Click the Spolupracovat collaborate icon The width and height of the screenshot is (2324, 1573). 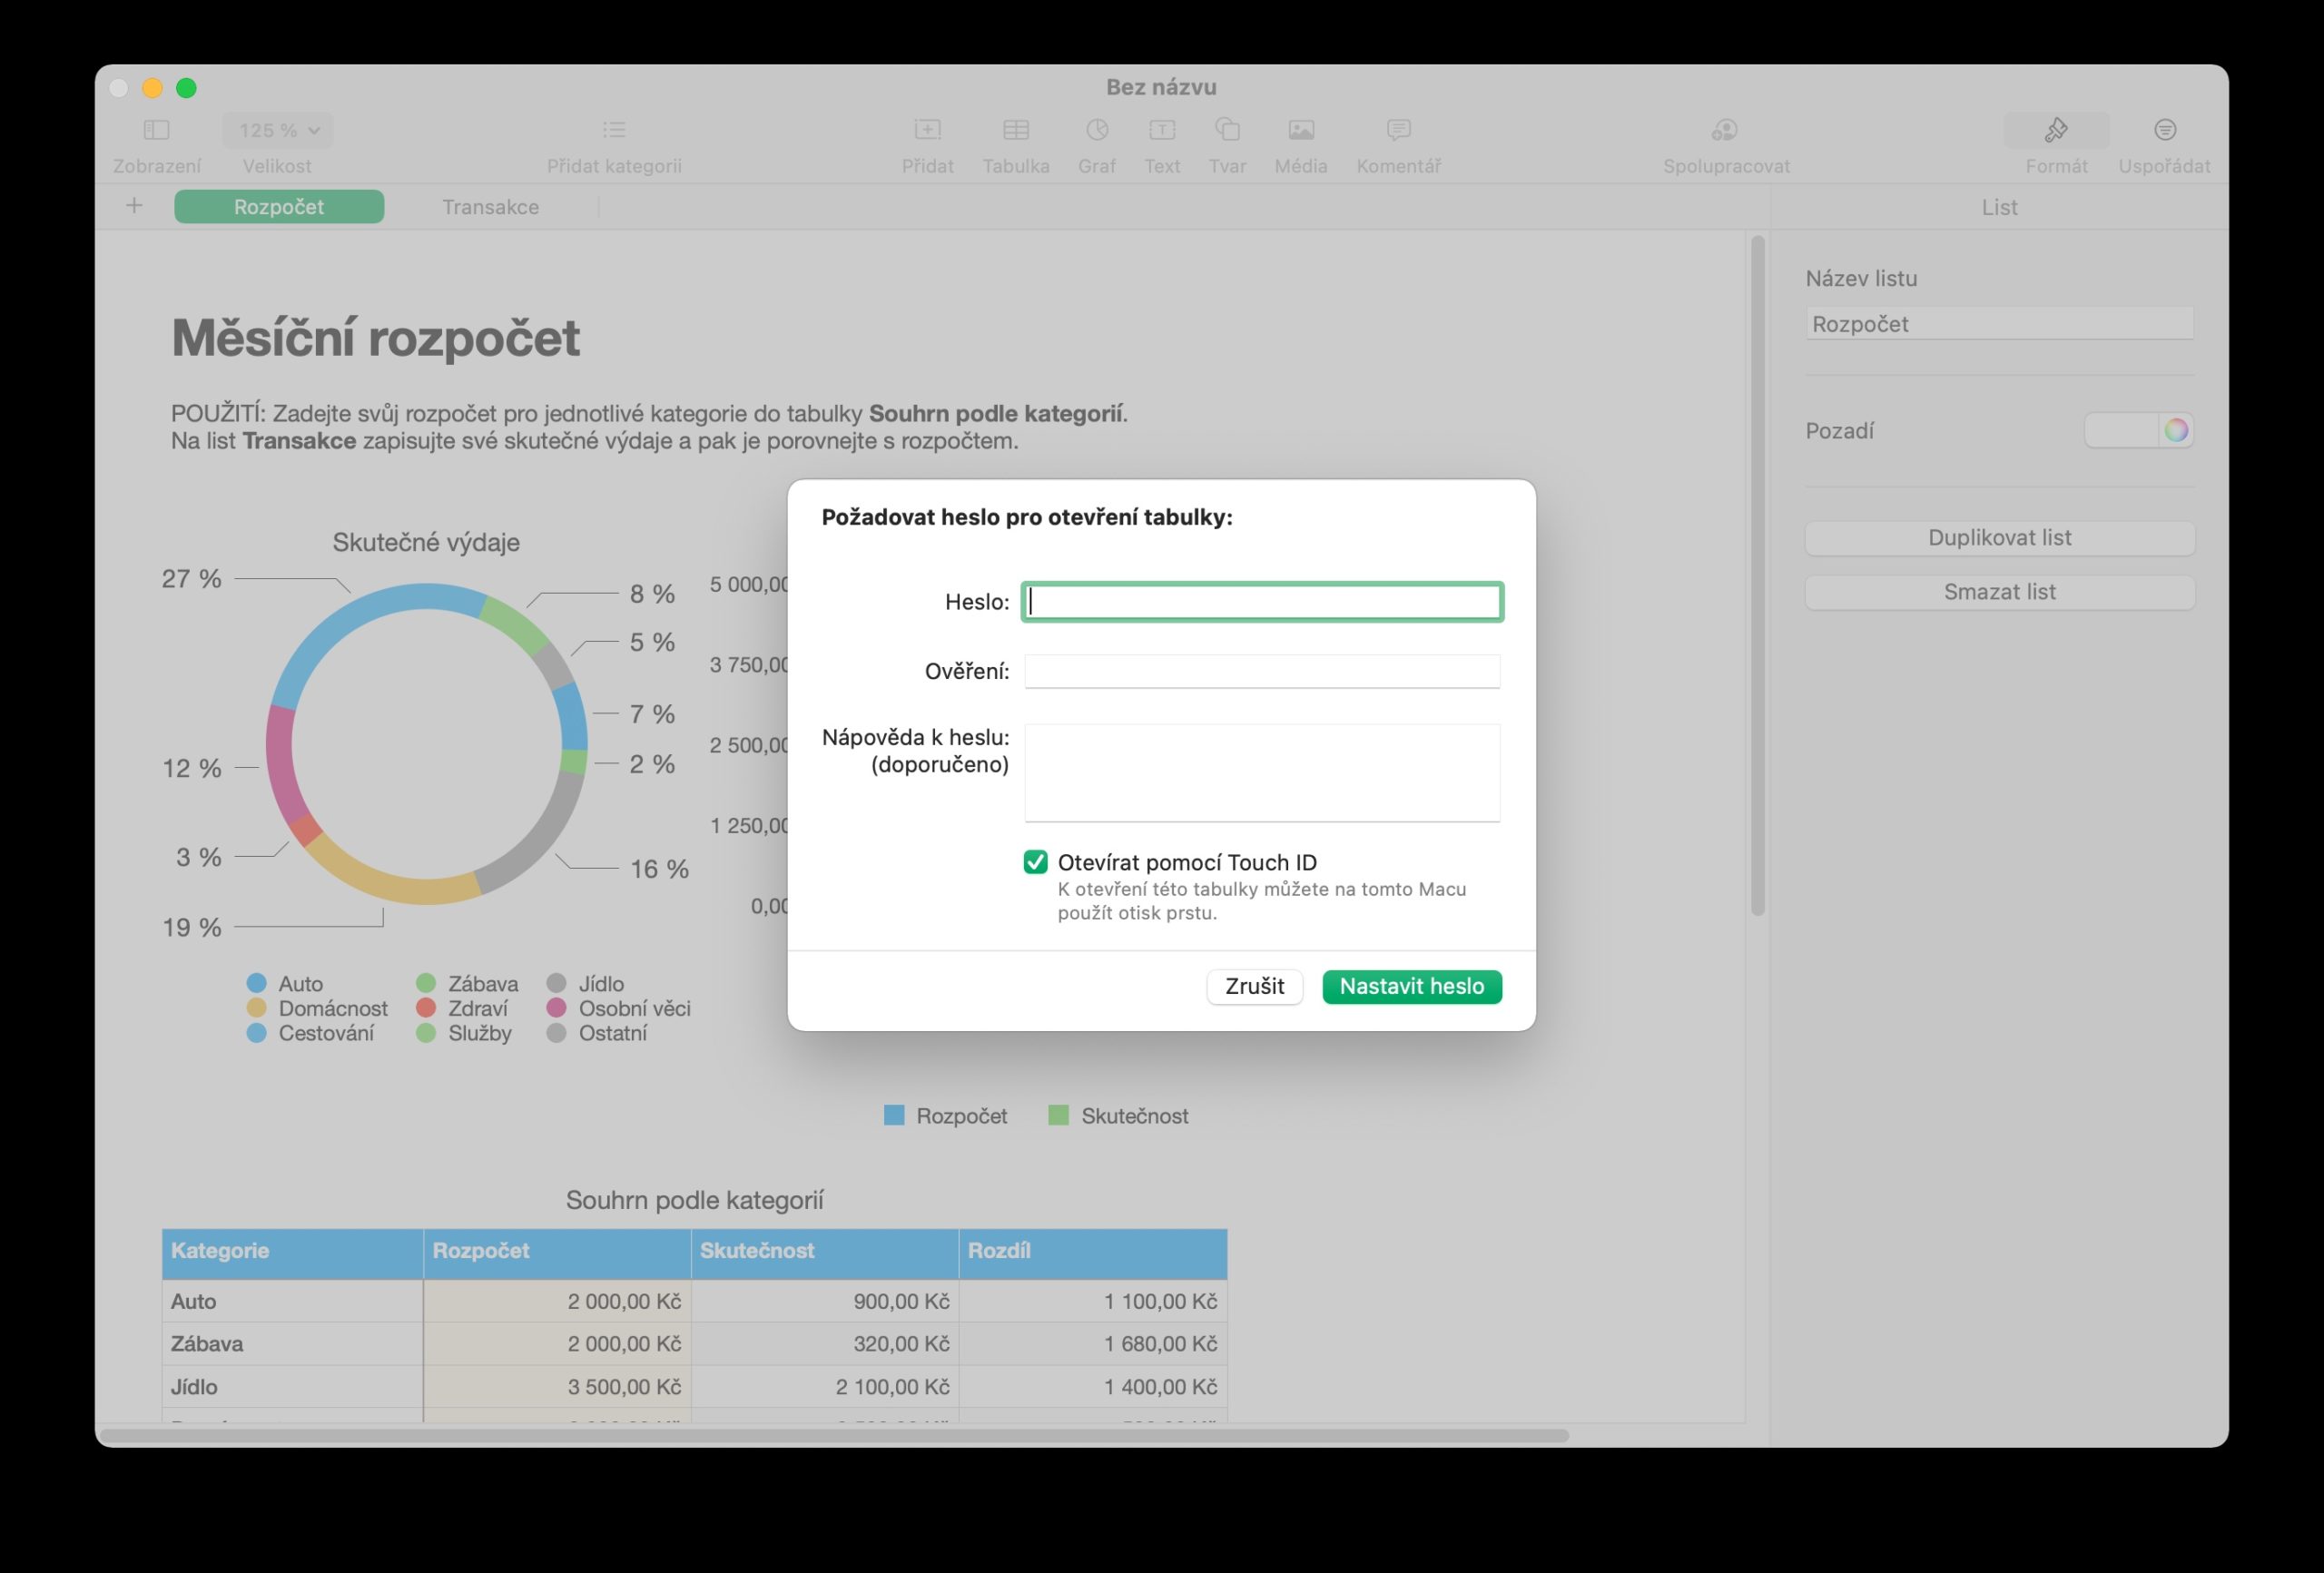[1725, 130]
